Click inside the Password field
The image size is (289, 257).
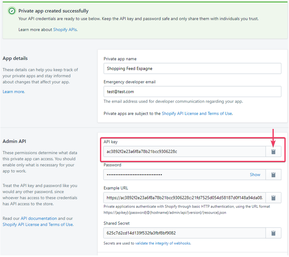176,175
